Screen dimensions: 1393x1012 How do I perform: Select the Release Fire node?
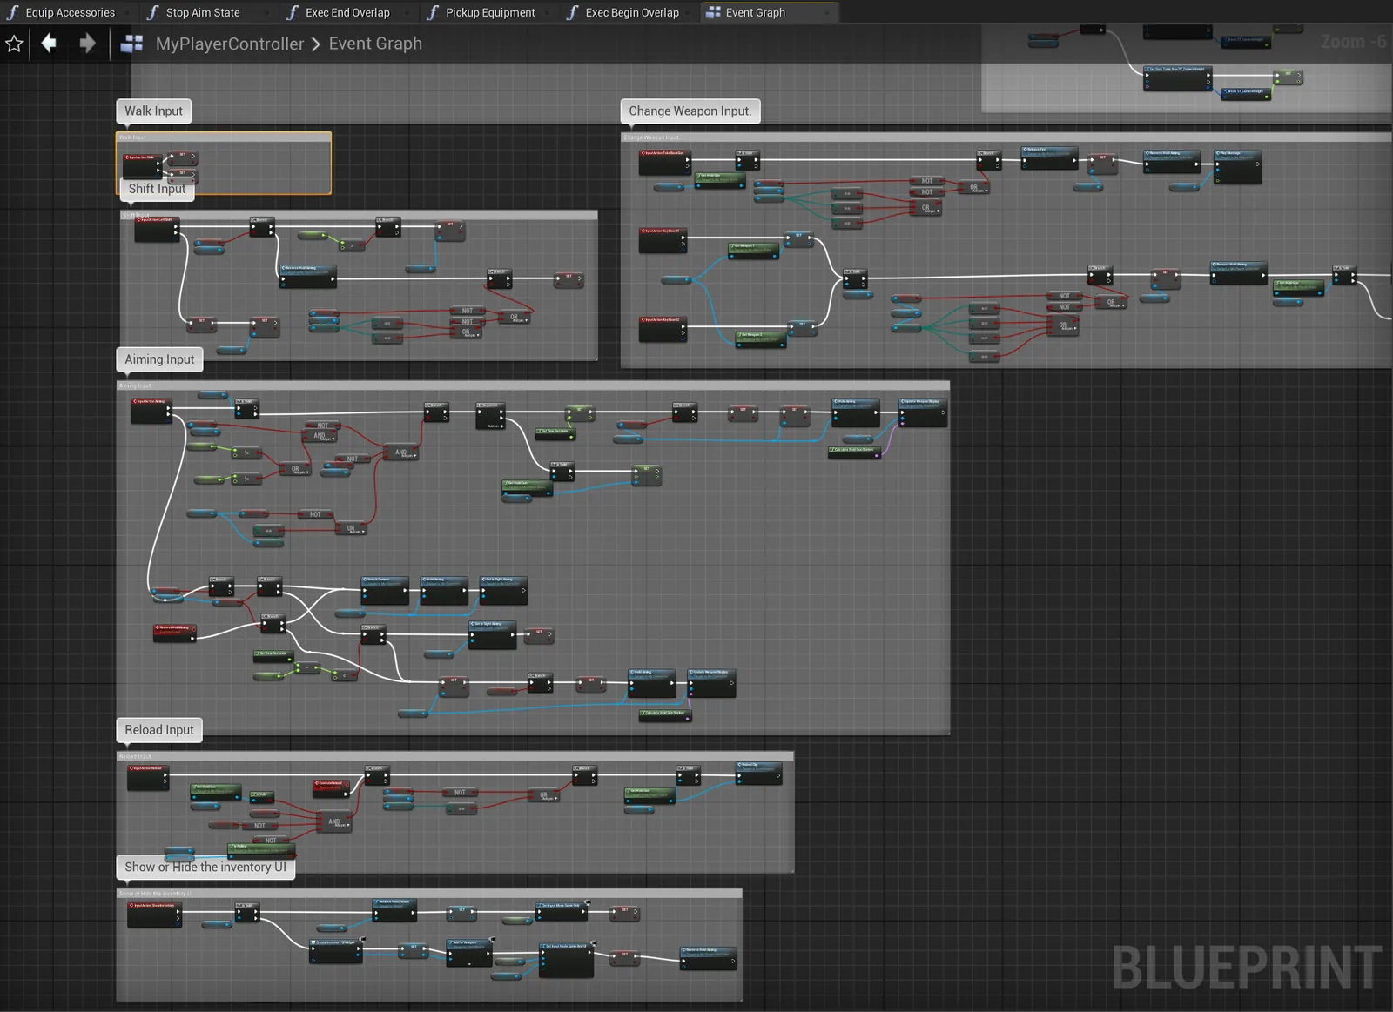pyautogui.click(x=1049, y=157)
